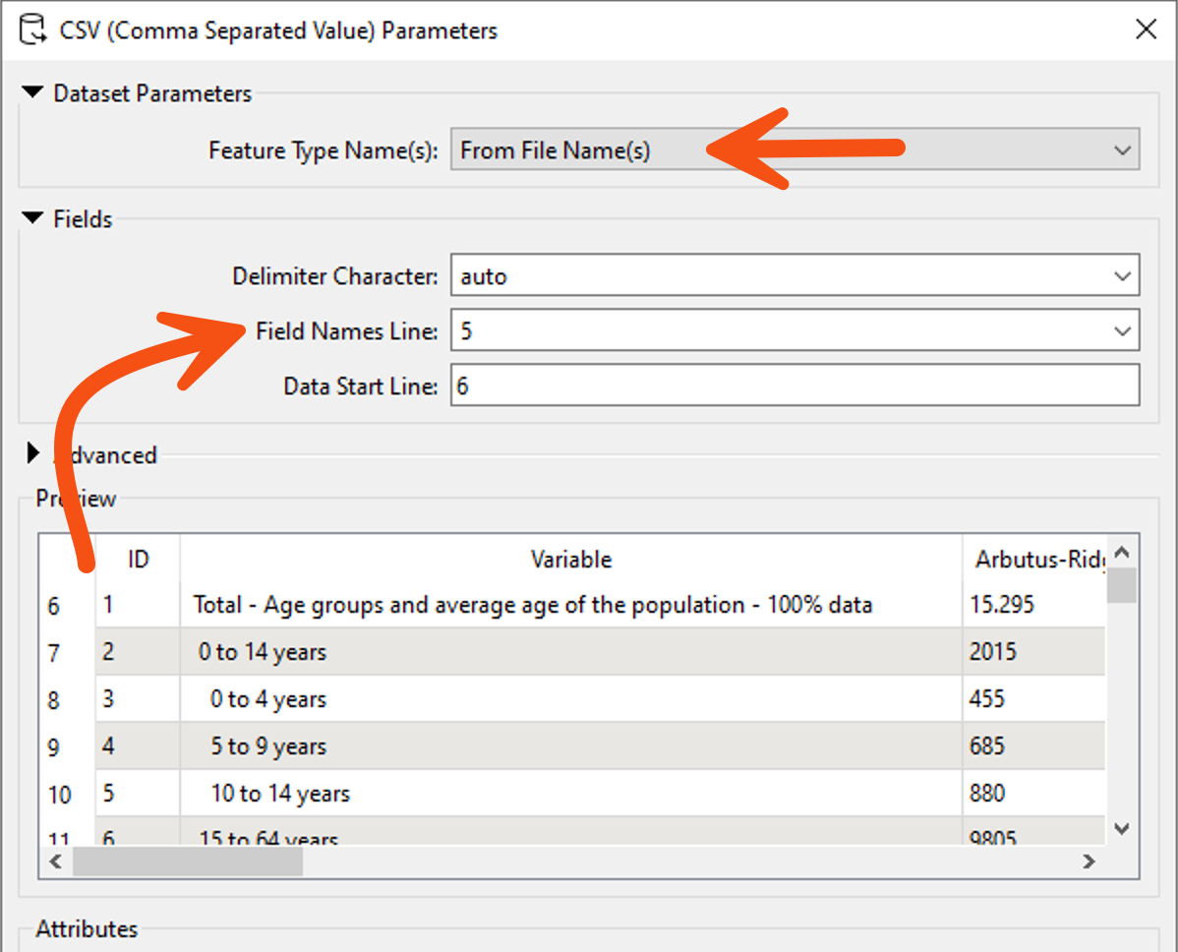Click the preview vertical scrollbar thumb

tap(1122, 586)
